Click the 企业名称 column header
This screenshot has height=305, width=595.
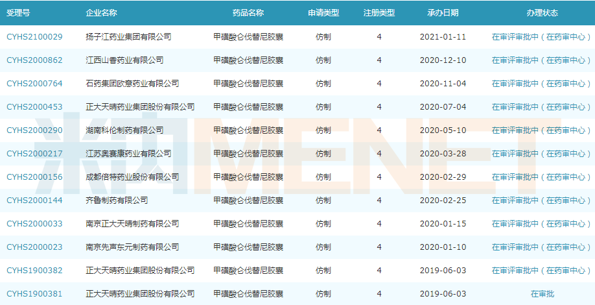101,13
